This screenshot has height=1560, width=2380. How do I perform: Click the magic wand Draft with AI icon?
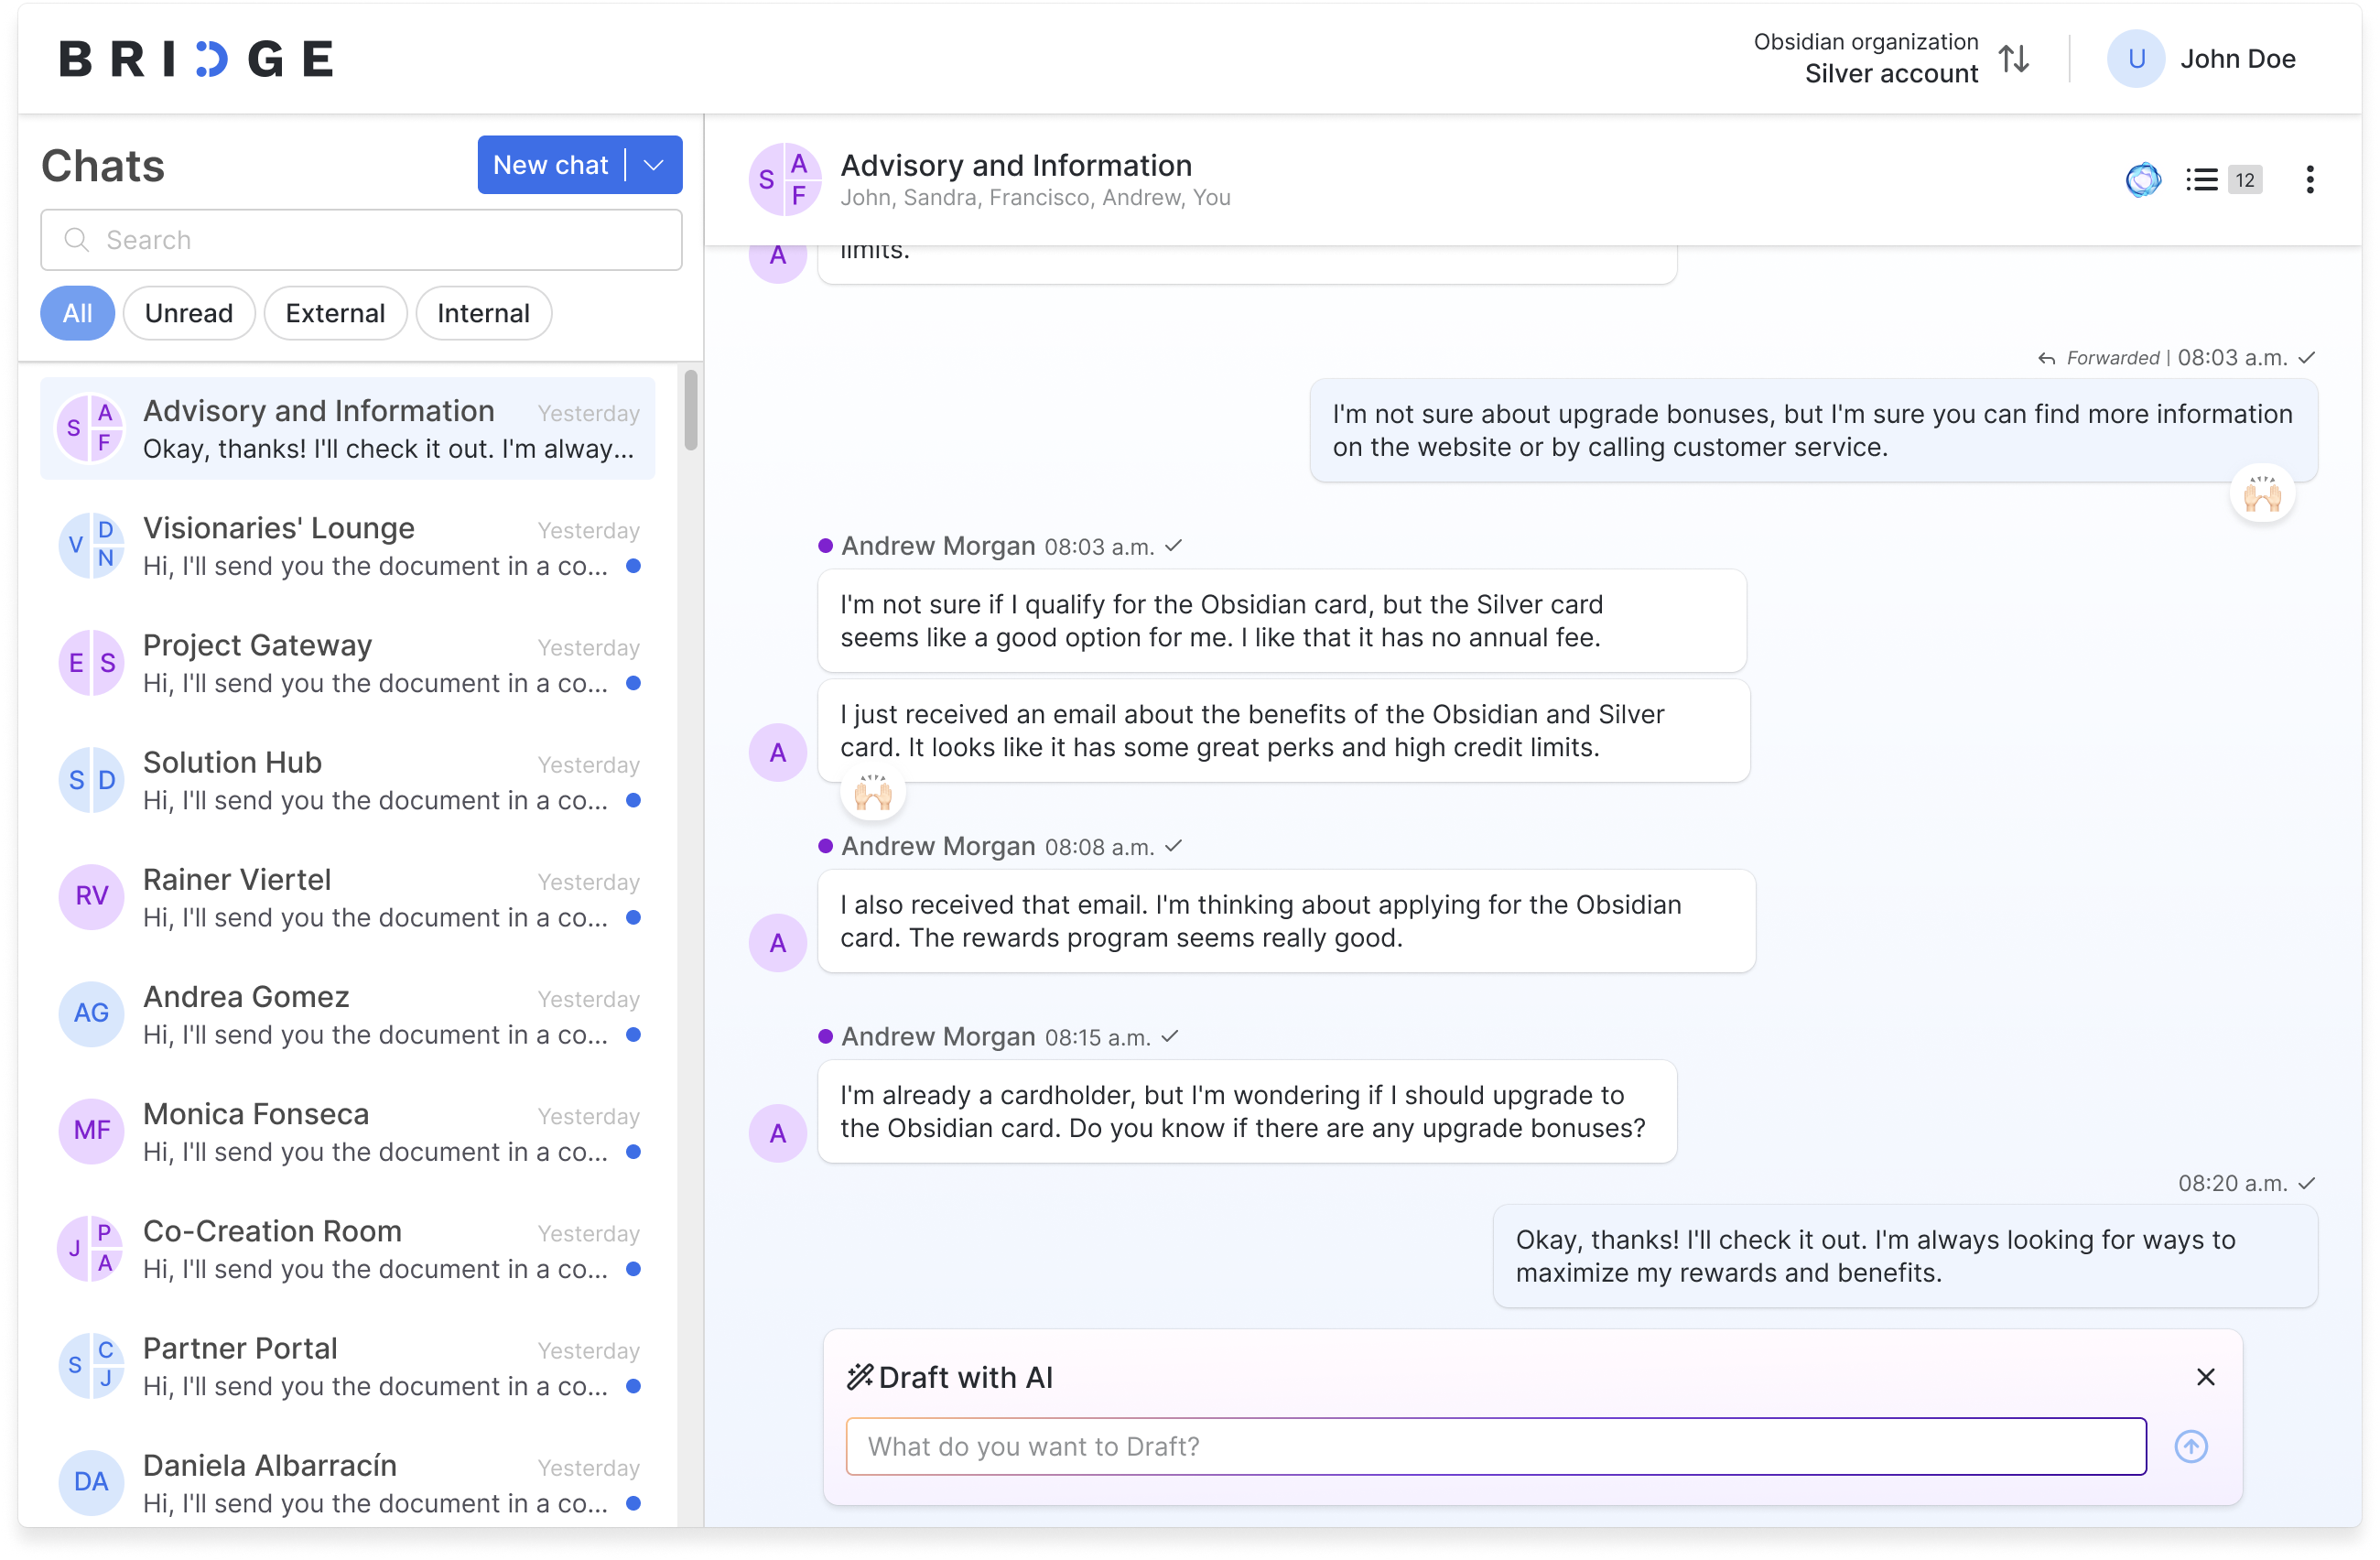[860, 1377]
